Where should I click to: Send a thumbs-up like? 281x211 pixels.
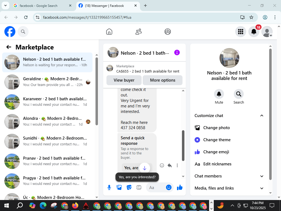click(x=179, y=187)
